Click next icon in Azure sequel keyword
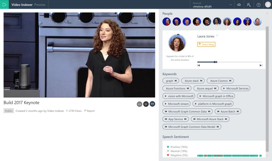 (x=215, y=88)
